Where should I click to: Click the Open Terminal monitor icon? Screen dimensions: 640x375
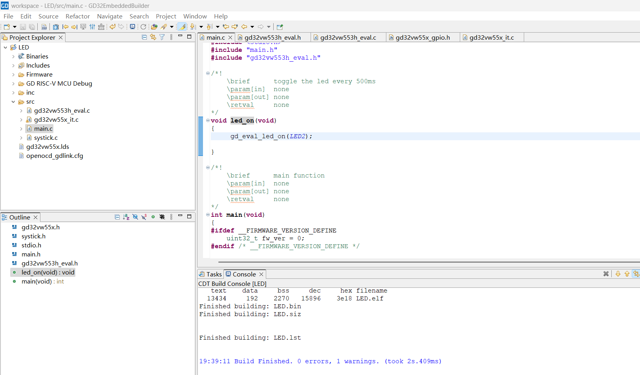(x=132, y=27)
